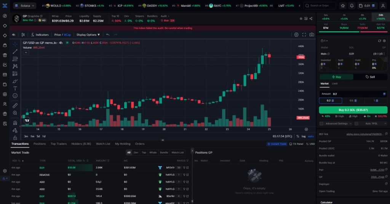Take a chart snapshot with camera icon

click(x=312, y=35)
